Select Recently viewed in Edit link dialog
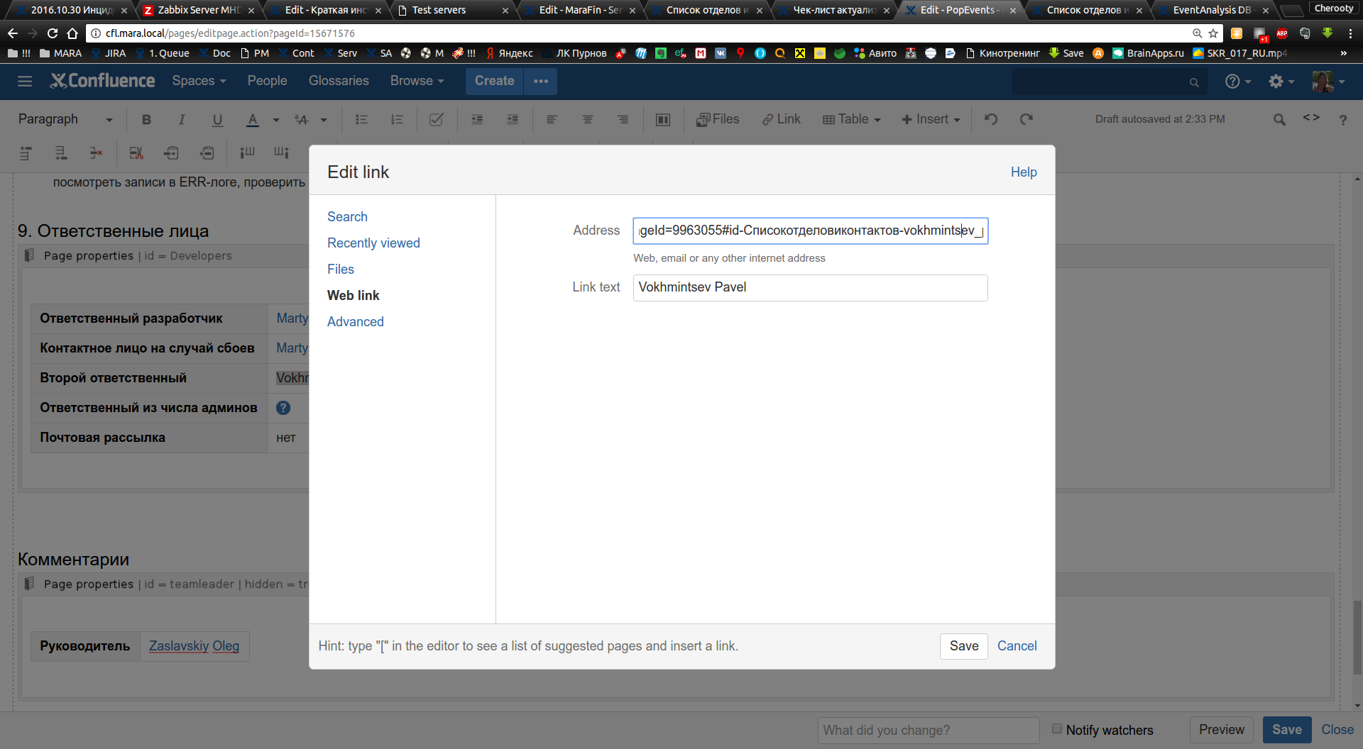The width and height of the screenshot is (1363, 749). [373, 243]
